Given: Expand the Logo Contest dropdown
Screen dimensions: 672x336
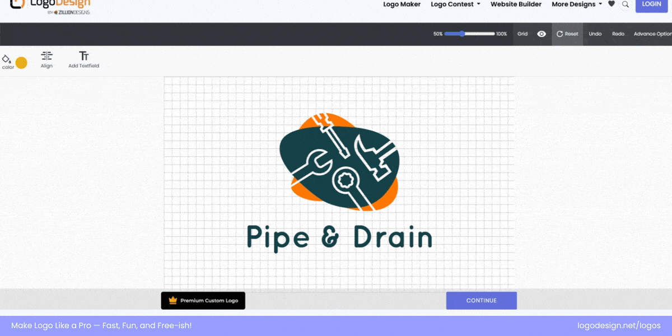Looking at the screenshot, I should [x=455, y=4].
